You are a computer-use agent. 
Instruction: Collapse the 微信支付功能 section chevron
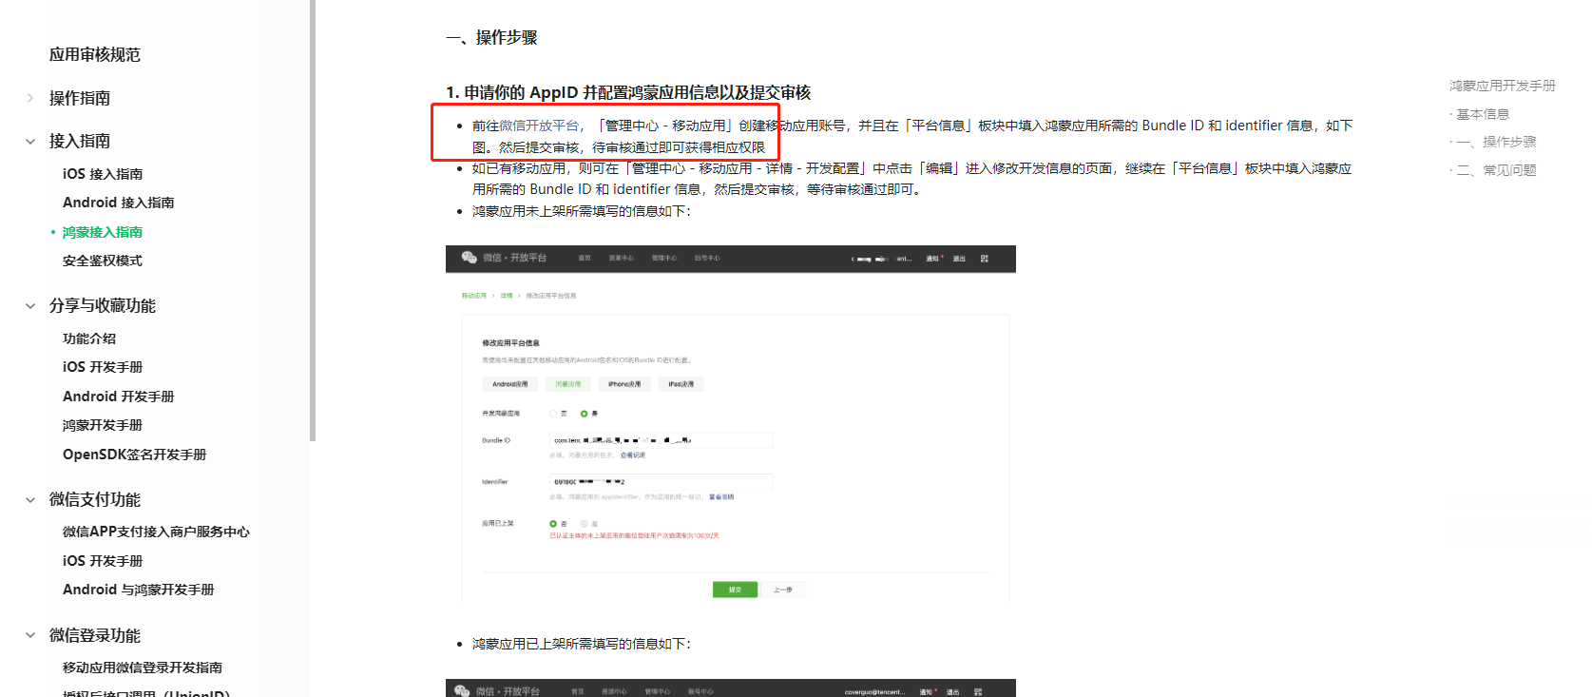click(30, 500)
